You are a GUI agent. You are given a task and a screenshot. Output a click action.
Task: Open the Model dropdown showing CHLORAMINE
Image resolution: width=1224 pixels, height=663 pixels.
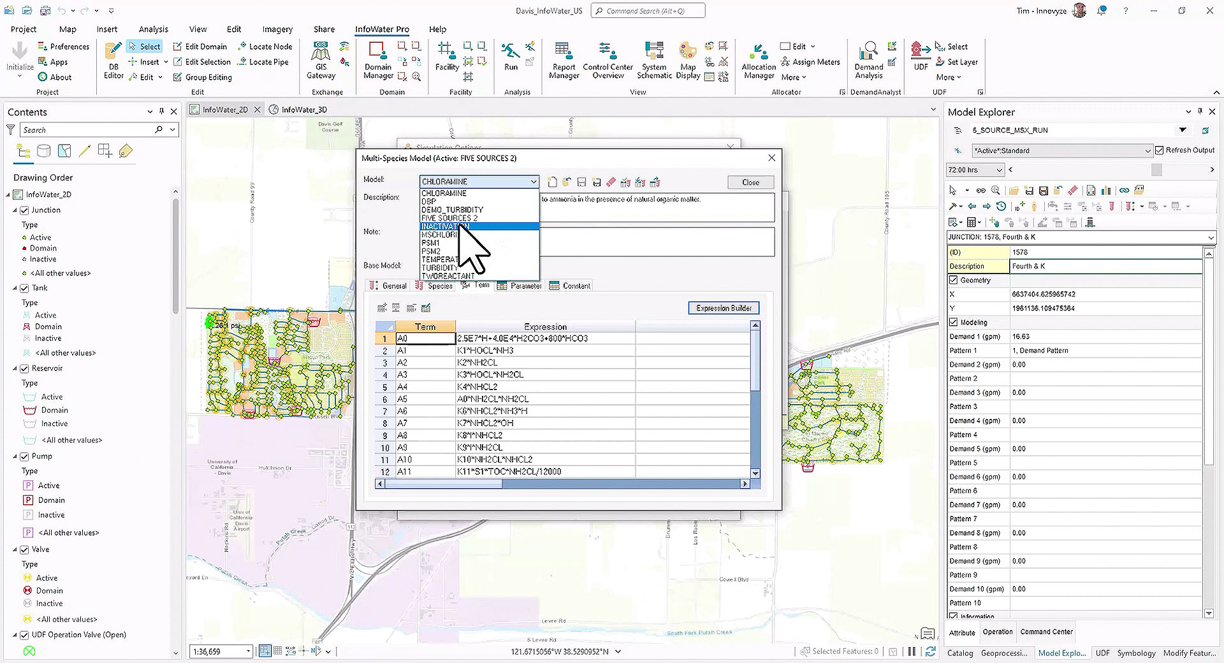pyautogui.click(x=479, y=182)
